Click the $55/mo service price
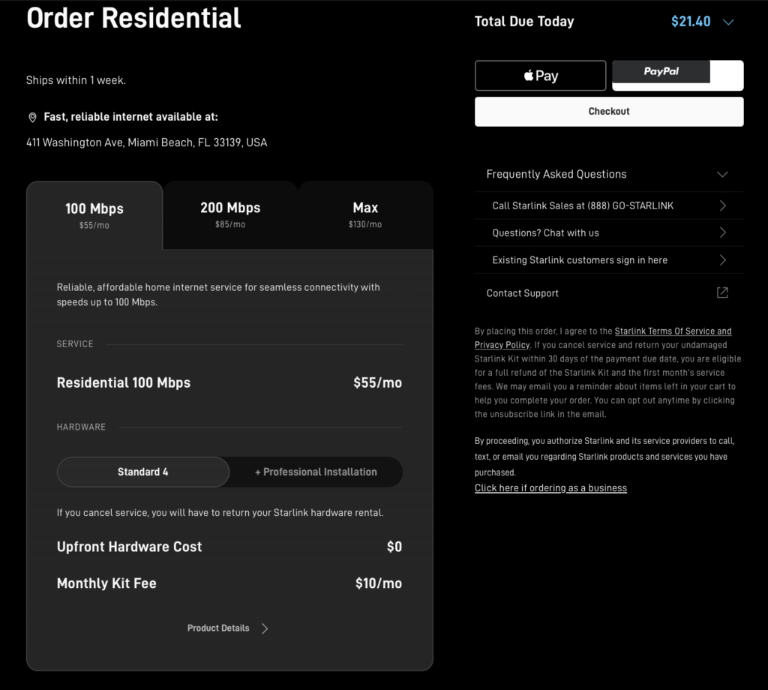Screen dimensions: 768x690 tap(378, 382)
